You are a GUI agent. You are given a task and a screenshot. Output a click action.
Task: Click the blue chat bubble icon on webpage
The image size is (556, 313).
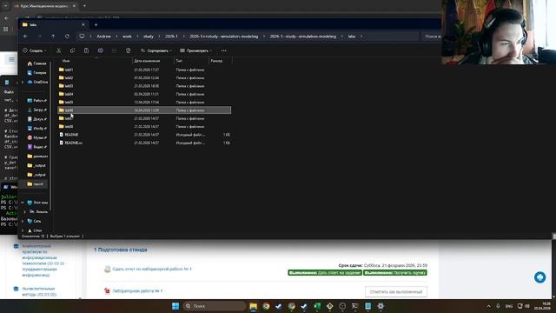(539, 277)
